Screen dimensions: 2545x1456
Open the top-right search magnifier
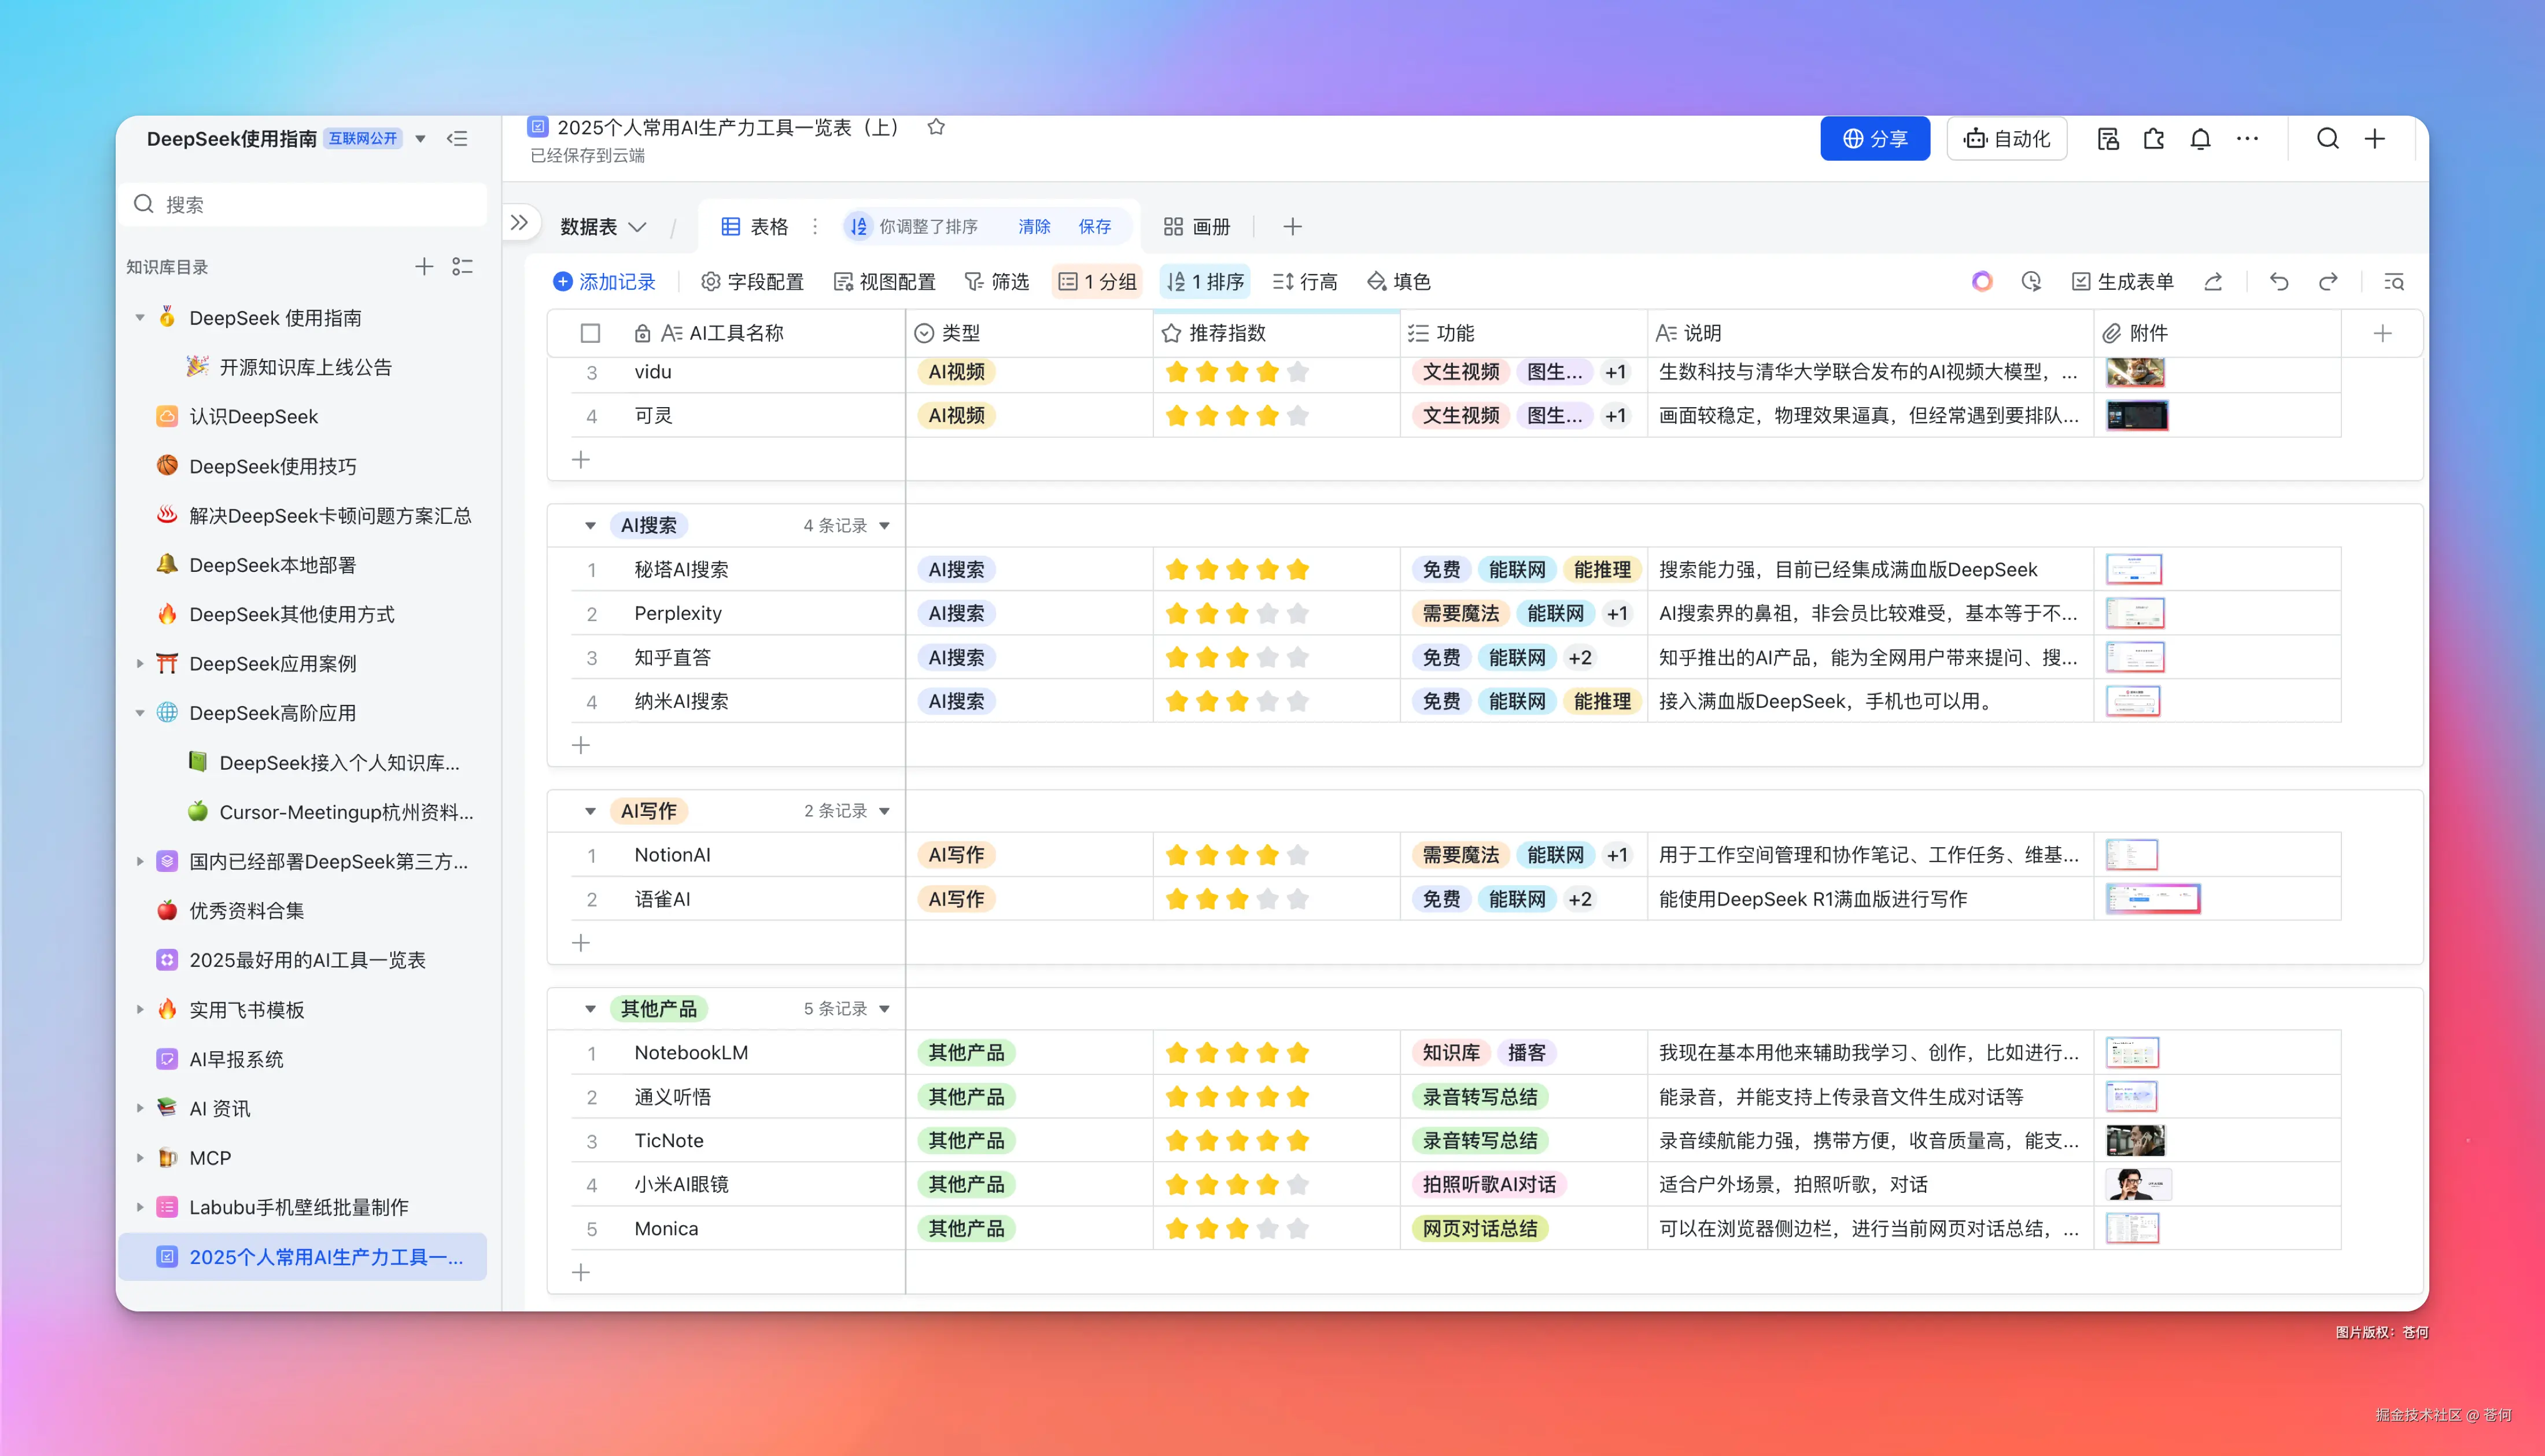tap(2327, 139)
